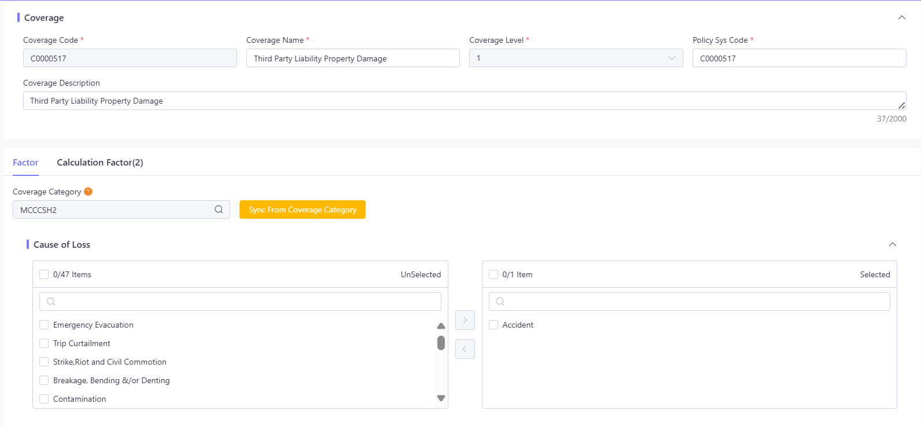Switch to the Factor tab
Screen dimensions: 921x426
[x=25, y=163]
